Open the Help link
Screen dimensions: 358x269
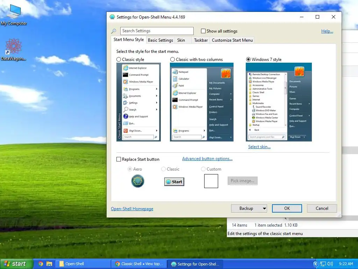tap(327, 31)
